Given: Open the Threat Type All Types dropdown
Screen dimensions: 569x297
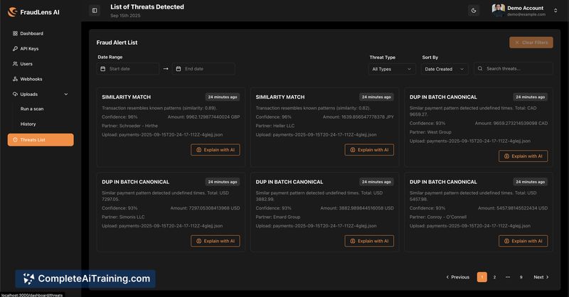Looking at the screenshot, I should [x=392, y=69].
